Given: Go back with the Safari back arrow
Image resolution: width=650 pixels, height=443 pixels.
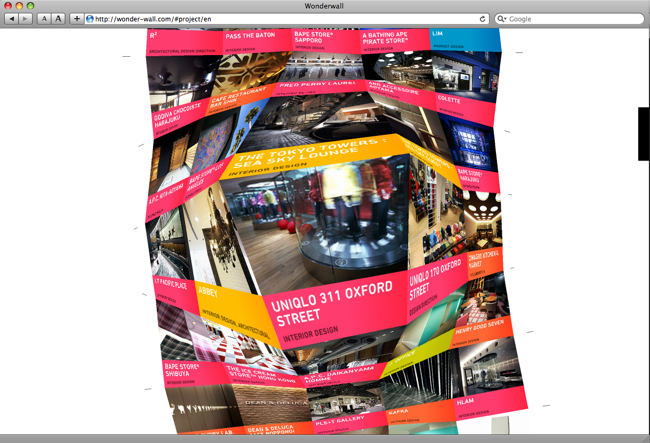Looking at the screenshot, I should pyautogui.click(x=12, y=19).
